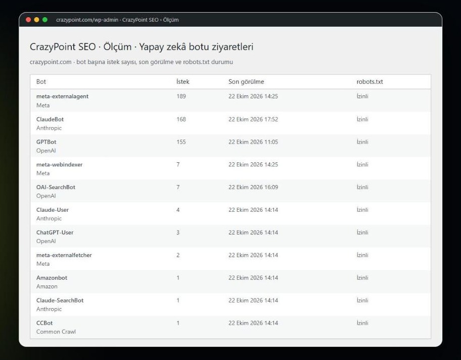Select the Claude-SearchBot bot name
Screen dimensions: 461x360
(x=60, y=300)
